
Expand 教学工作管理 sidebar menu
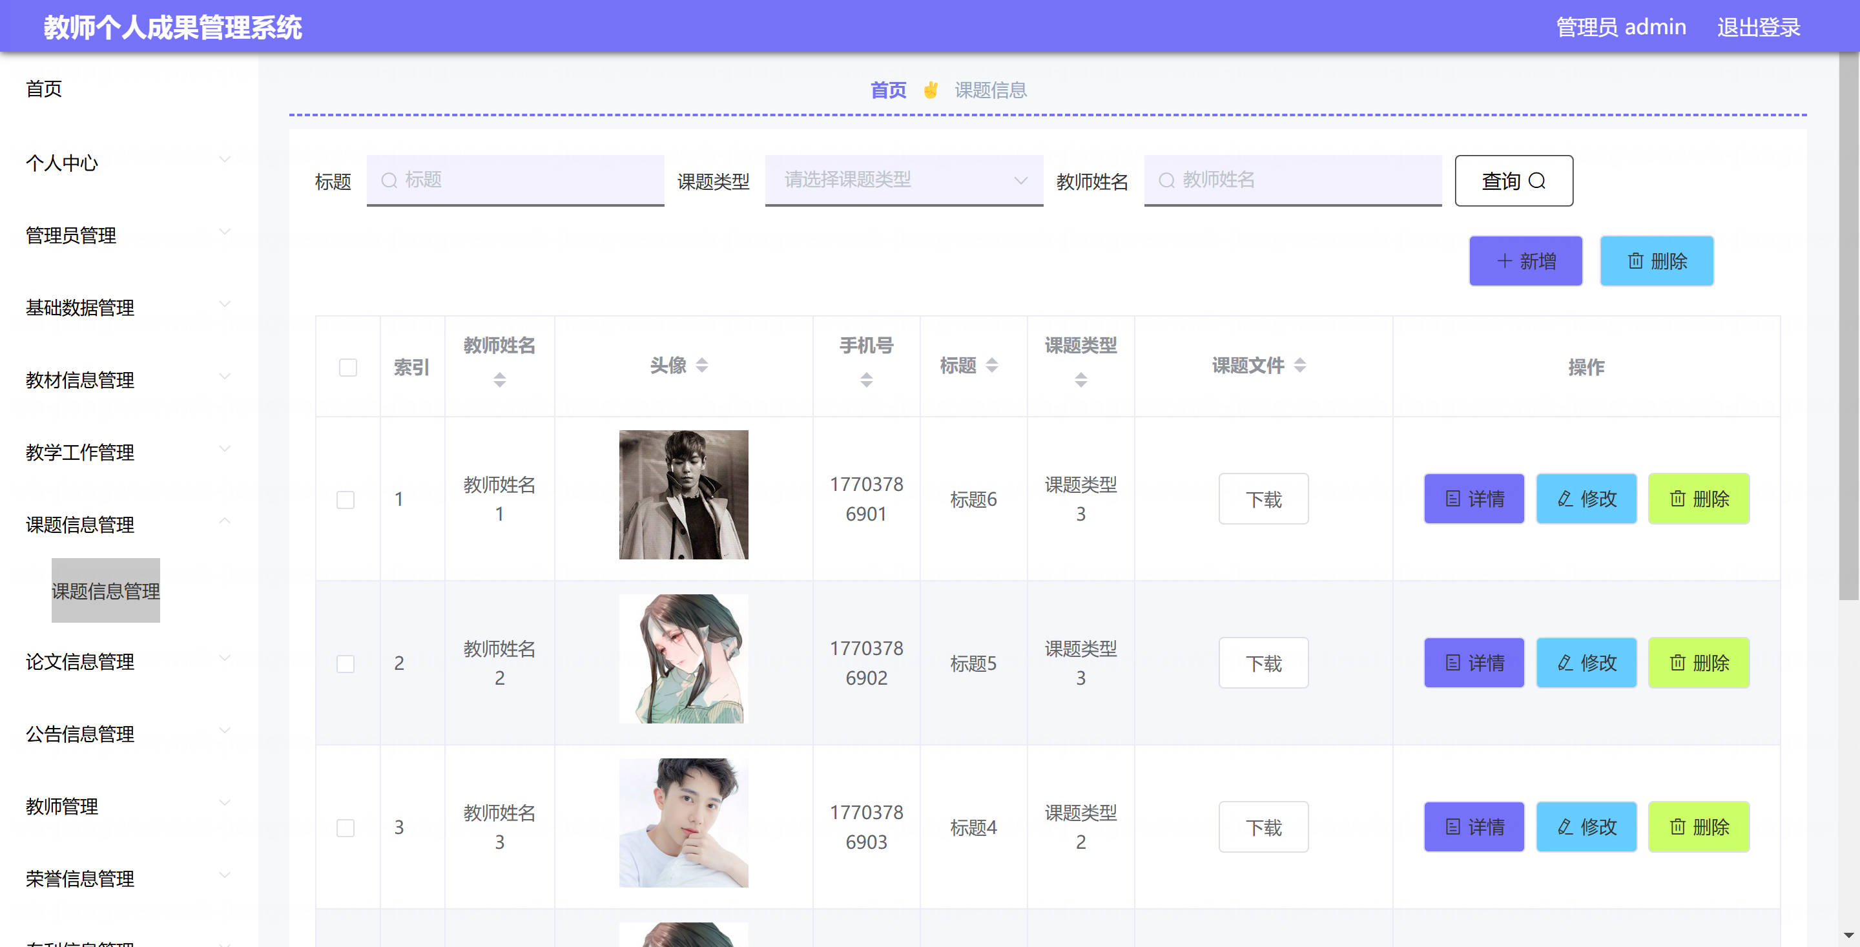click(x=129, y=452)
